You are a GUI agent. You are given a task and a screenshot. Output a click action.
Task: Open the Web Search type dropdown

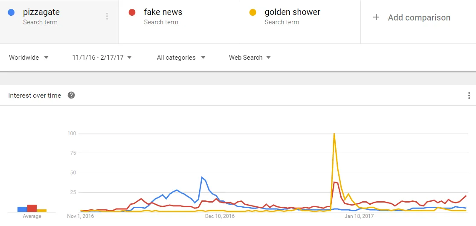(x=250, y=57)
